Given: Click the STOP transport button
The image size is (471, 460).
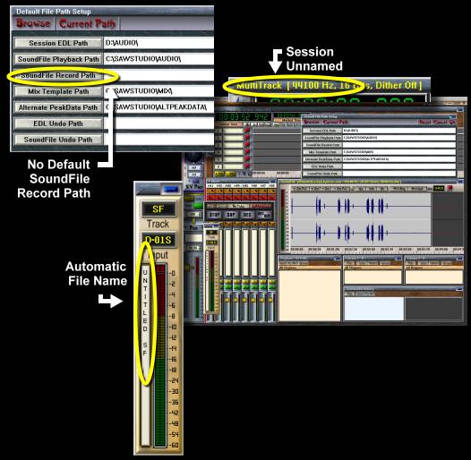Looking at the screenshot, I should tap(215, 215).
